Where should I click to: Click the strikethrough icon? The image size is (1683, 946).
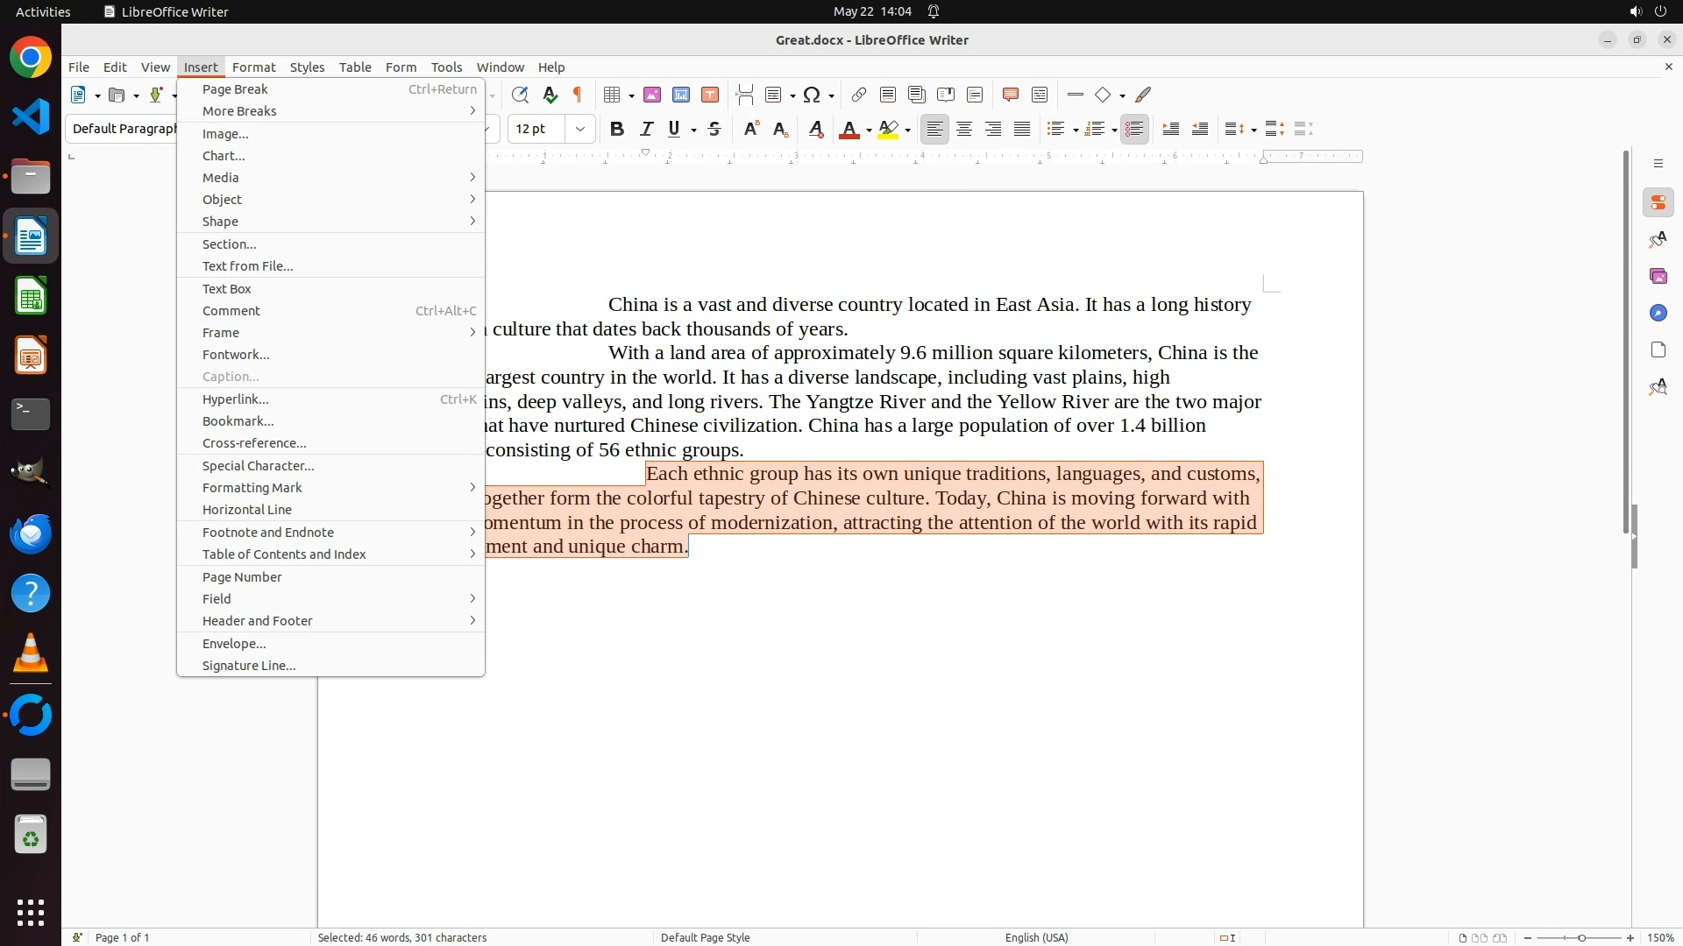[x=714, y=129]
